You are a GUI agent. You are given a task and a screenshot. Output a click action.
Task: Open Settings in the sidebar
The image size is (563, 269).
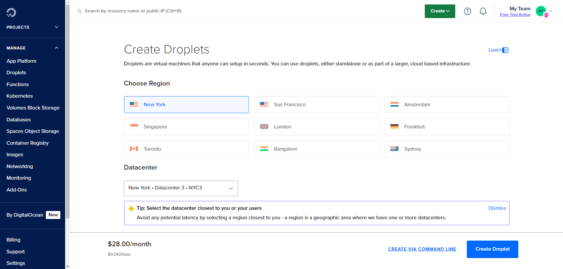click(16, 263)
